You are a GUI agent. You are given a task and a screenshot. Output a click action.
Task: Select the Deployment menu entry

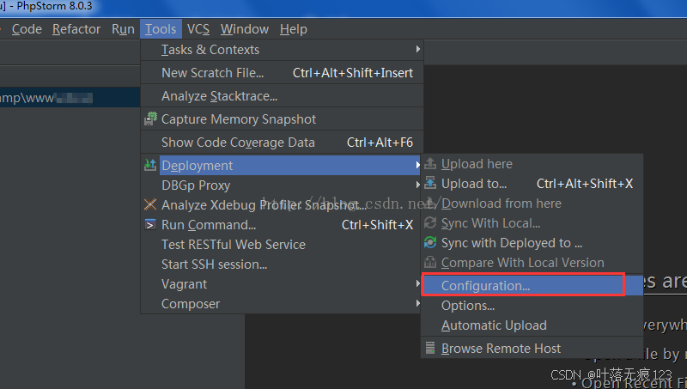click(282, 166)
